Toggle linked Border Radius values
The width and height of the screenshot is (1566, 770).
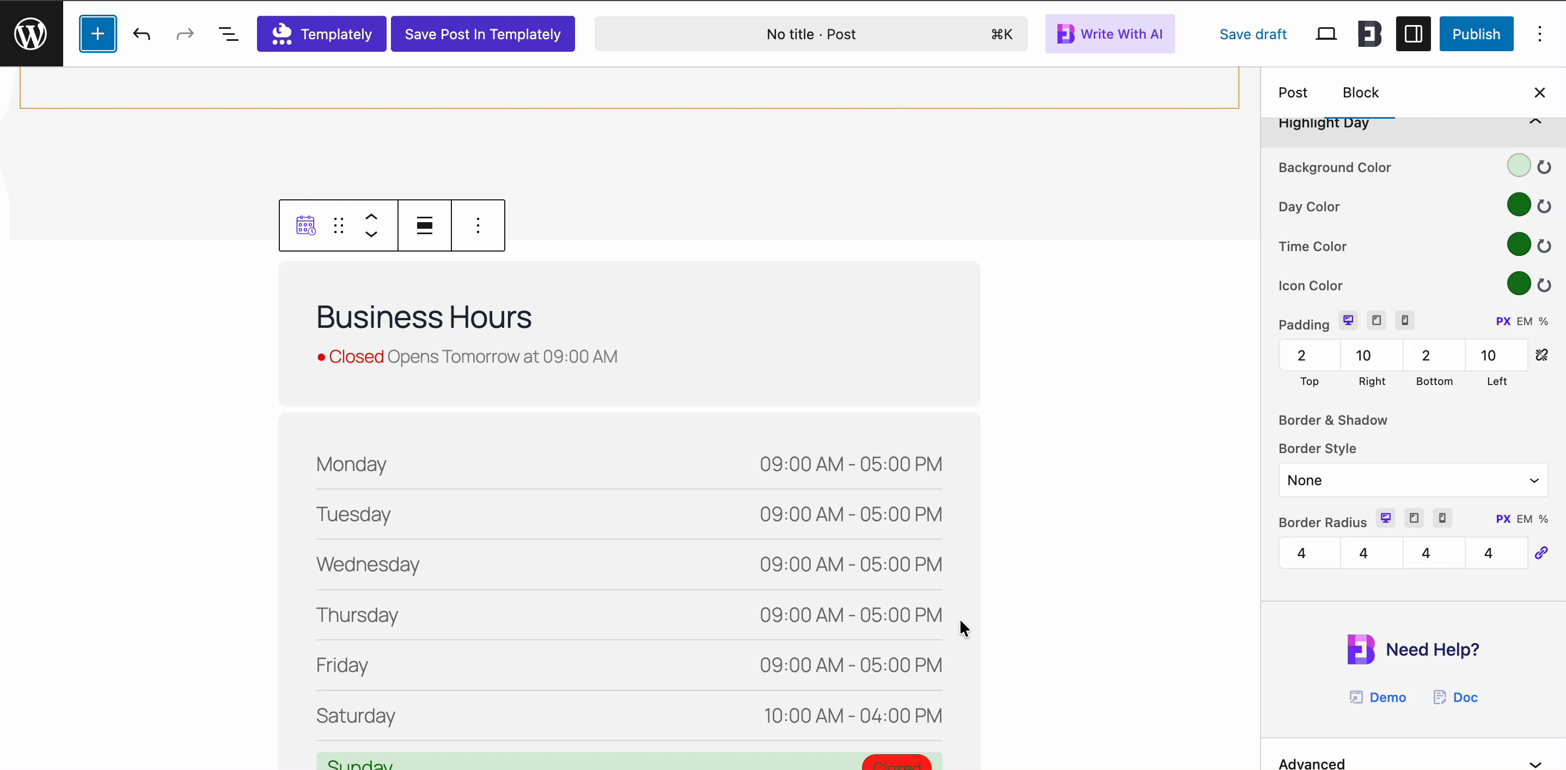click(1541, 552)
